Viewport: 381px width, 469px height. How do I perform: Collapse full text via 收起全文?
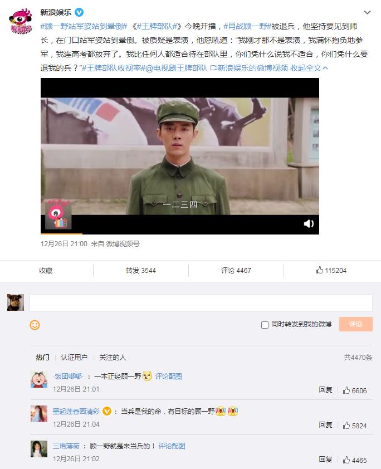tap(309, 68)
